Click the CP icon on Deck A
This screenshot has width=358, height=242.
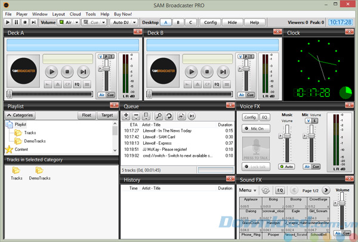point(67,85)
